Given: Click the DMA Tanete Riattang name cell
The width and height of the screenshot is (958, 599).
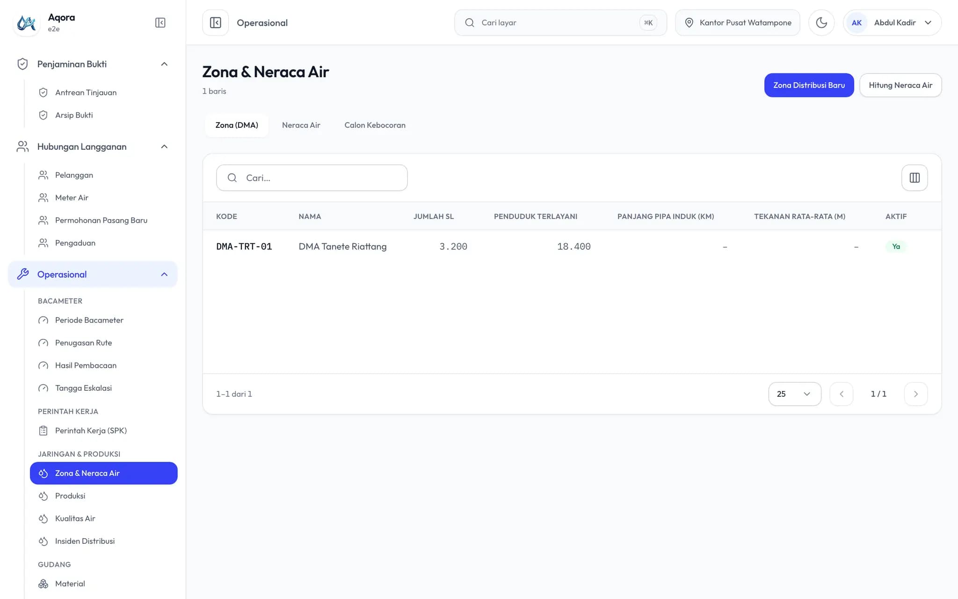Looking at the screenshot, I should 342,247.
